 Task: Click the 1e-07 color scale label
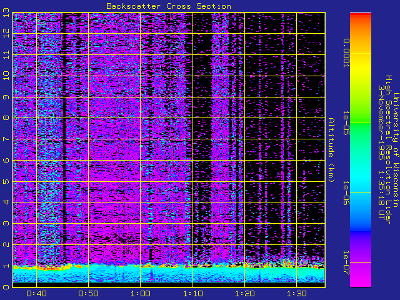pos(346,262)
